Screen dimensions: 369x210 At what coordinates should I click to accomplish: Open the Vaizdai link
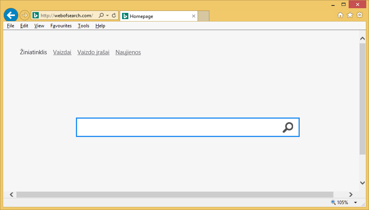62,52
